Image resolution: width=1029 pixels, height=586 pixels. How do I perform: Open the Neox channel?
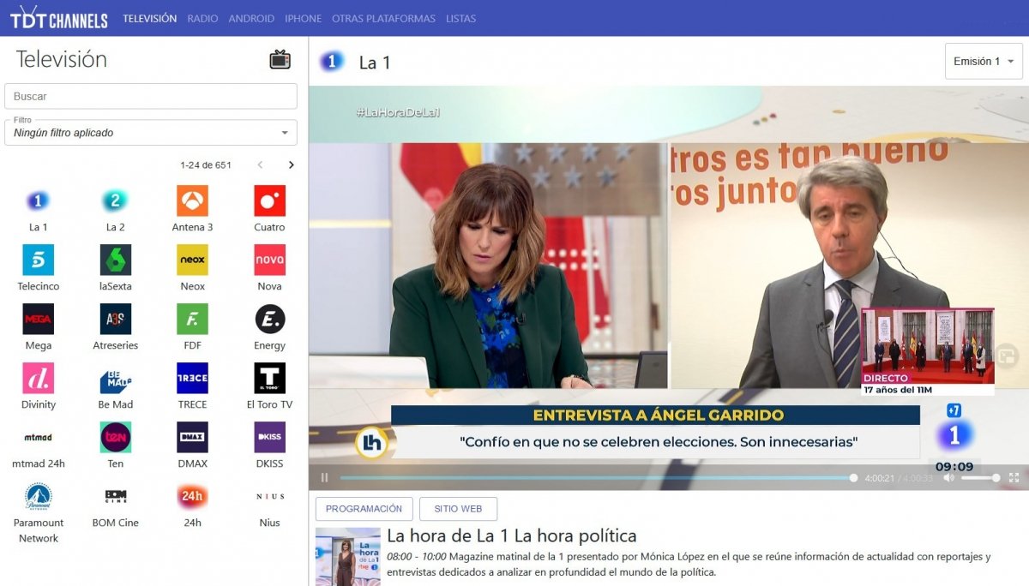(x=192, y=260)
